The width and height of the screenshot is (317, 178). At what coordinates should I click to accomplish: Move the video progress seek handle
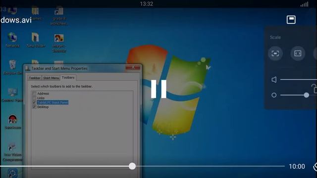point(132,166)
